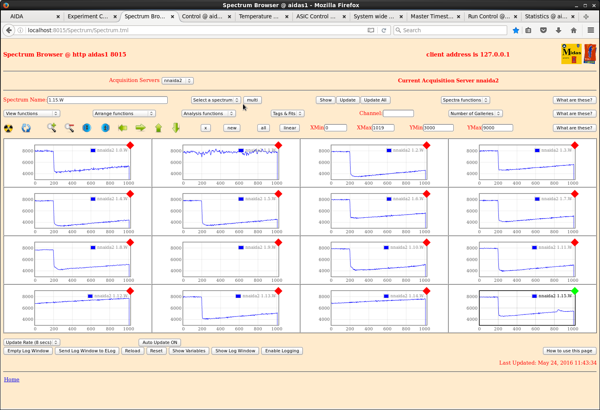Screen dimensions: 600x410
Task: Reload page using address bar reload icon
Action: point(384,30)
